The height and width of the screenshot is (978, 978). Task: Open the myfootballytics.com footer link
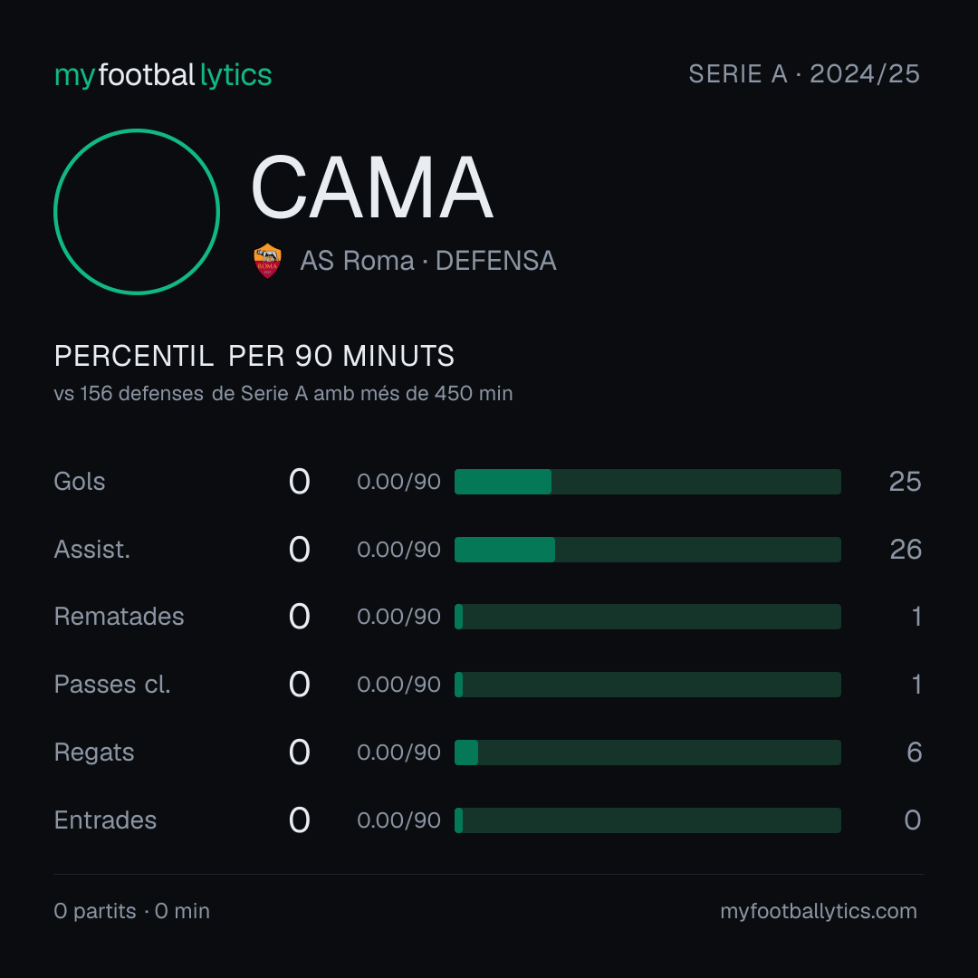(819, 911)
